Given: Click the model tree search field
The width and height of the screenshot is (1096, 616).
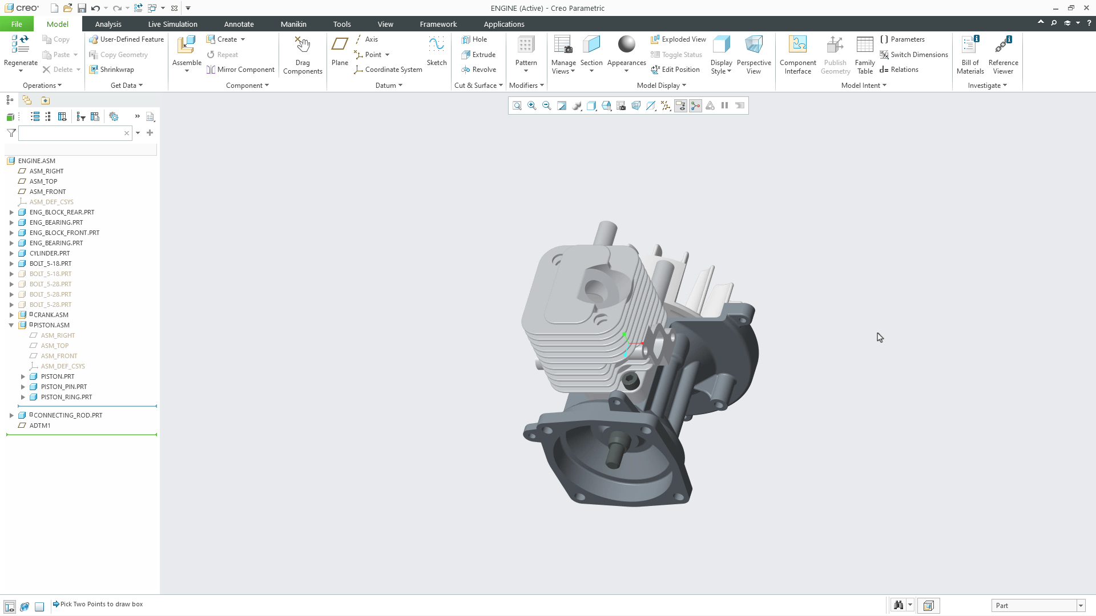Looking at the screenshot, I should (71, 133).
